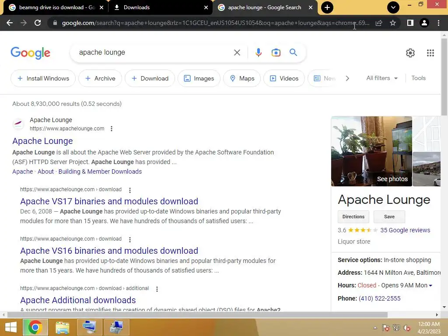Open Google quick settings gear icon
448x336 pixels.
[x=410, y=53]
